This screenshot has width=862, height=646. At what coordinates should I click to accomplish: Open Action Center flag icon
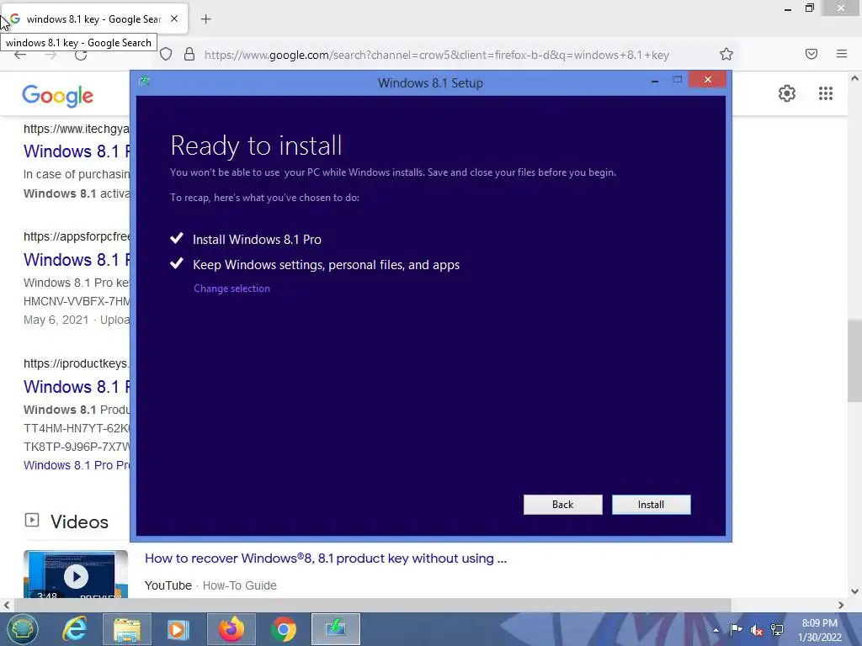coord(736,630)
